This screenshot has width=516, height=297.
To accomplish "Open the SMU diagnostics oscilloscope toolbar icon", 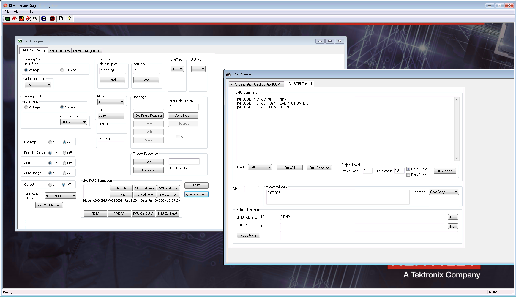I will (x=8, y=18).
